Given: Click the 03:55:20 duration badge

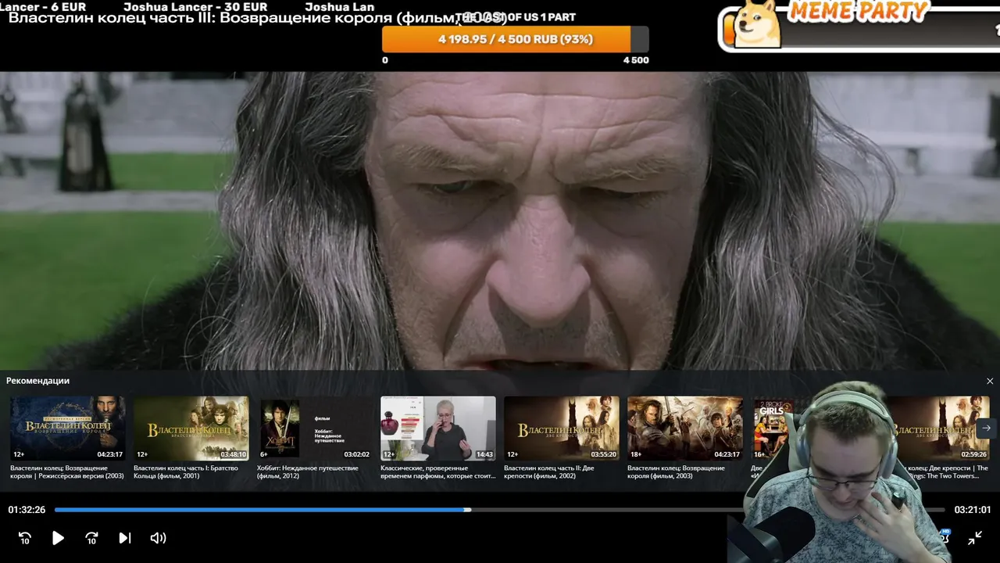Looking at the screenshot, I should pos(604,454).
